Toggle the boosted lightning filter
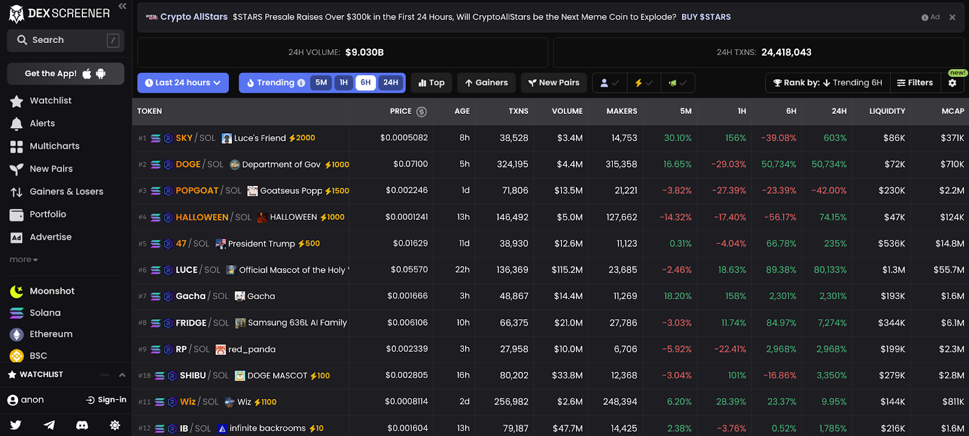This screenshot has height=436, width=969. click(643, 83)
